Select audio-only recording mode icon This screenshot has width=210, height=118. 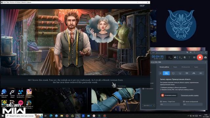[x=200, y=73]
